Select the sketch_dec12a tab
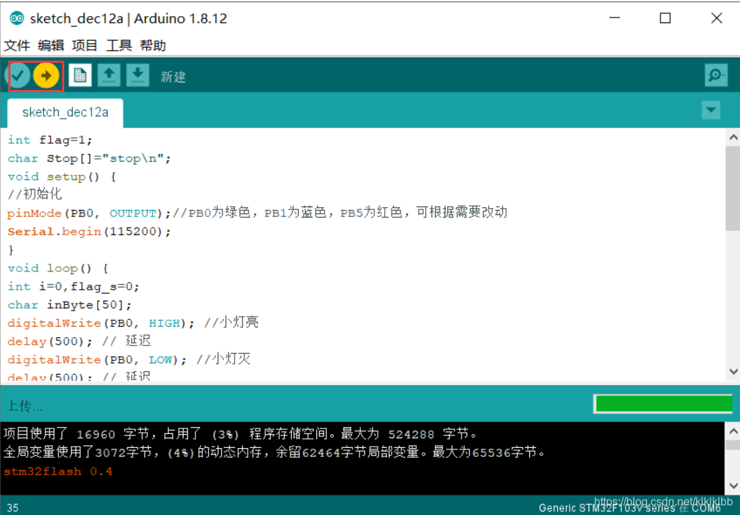The width and height of the screenshot is (740, 515). coord(65,113)
